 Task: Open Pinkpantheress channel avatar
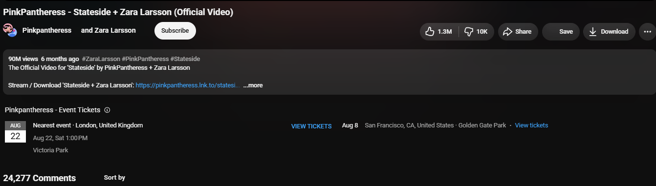coord(10,30)
